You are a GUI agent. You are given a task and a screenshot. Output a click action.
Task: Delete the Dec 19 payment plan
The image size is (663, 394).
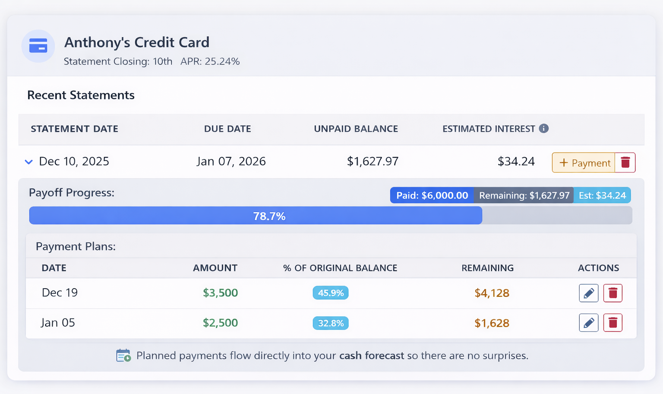612,293
